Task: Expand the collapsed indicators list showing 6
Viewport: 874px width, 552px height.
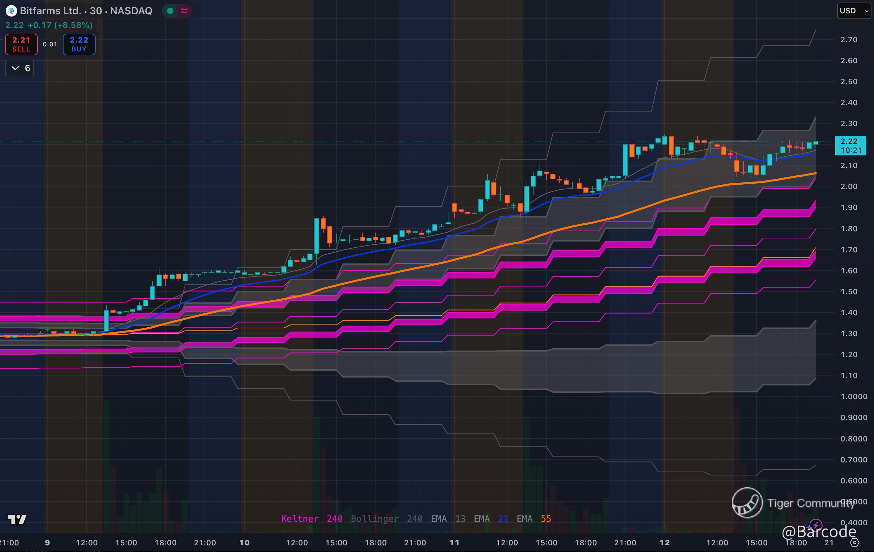Action: pos(20,68)
